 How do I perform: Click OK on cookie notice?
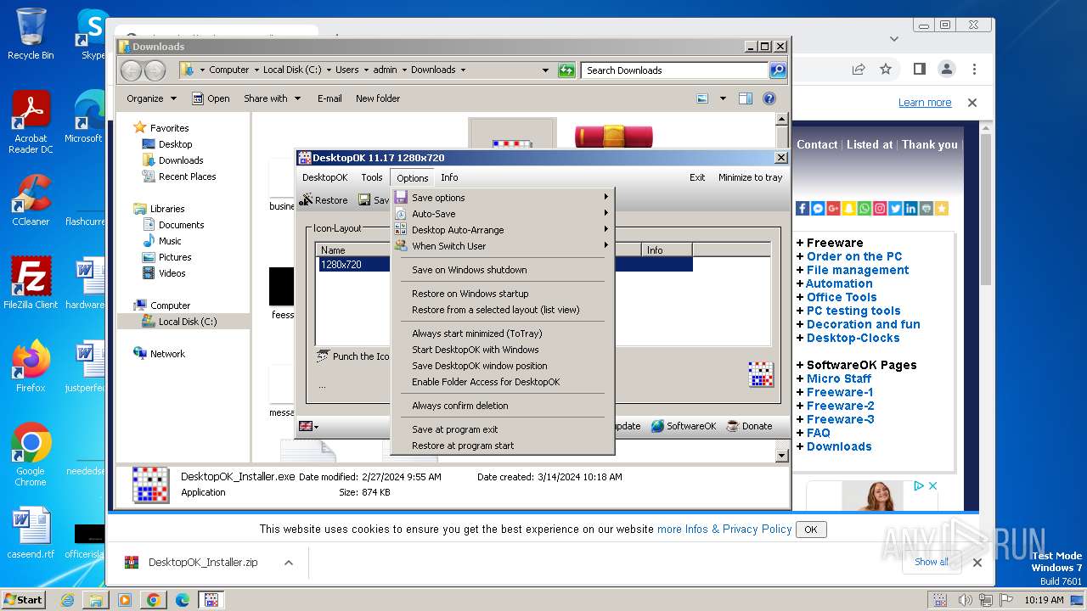(x=811, y=530)
